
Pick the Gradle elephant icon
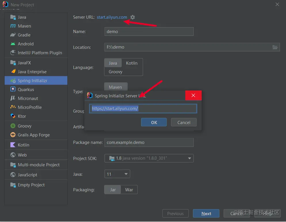13,35
